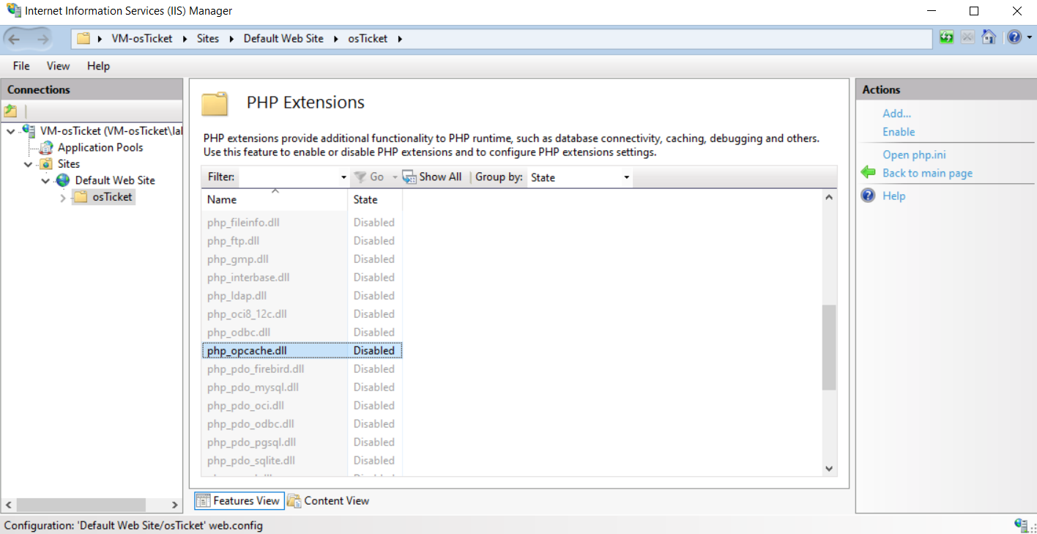Select php_odbc.dll row
This screenshot has width=1037, height=534.
302,332
